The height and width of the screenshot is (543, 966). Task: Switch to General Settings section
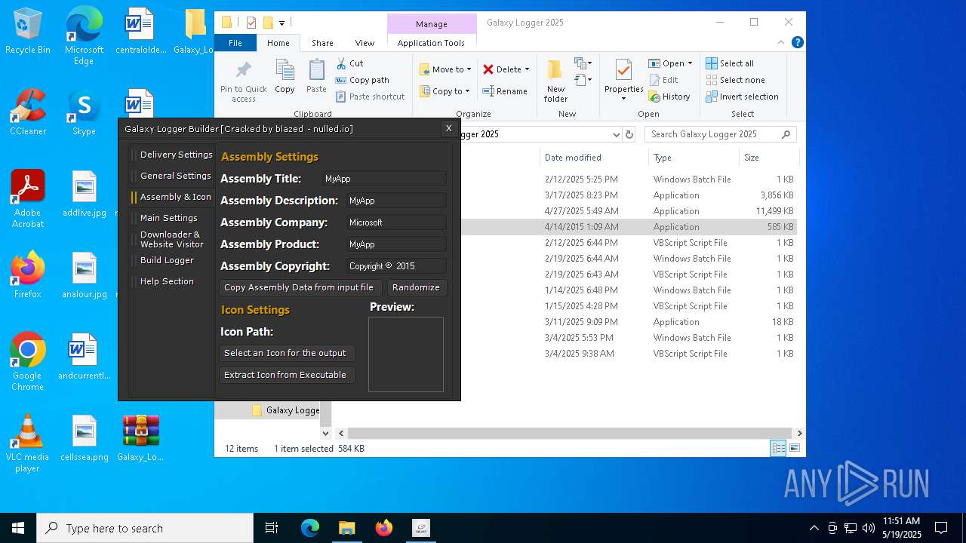coord(175,176)
